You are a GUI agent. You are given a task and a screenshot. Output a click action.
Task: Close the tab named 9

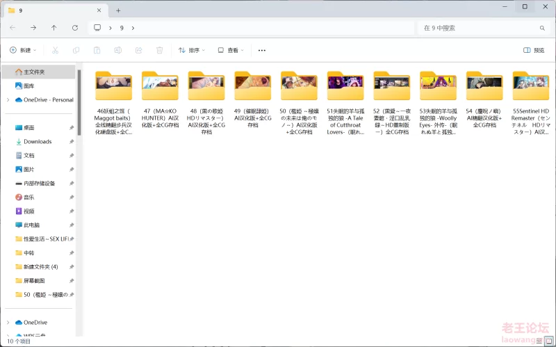99,10
